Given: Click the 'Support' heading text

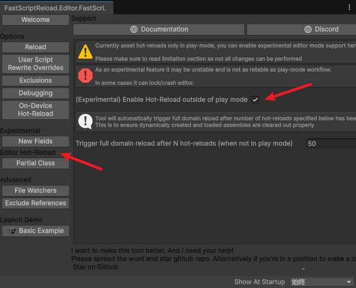Looking at the screenshot, I should click(x=84, y=19).
